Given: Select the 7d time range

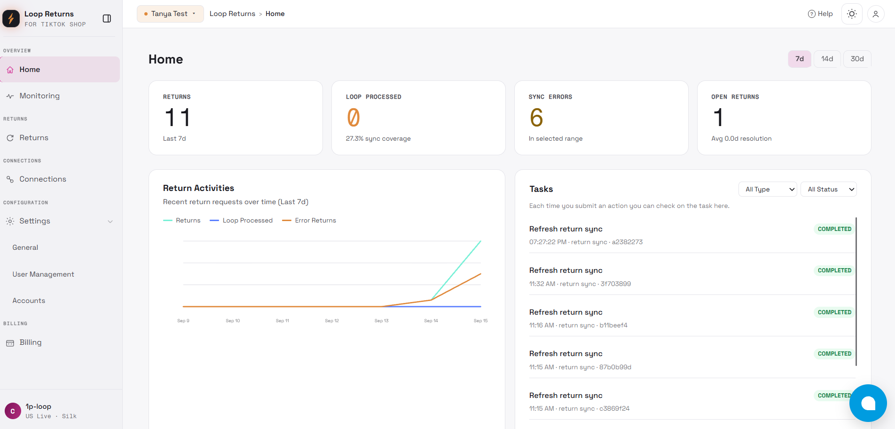Looking at the screenshot, I should [800, 59].
